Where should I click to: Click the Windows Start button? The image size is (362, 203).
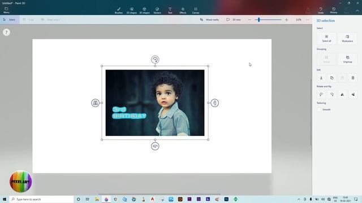(x=5, y=199)
